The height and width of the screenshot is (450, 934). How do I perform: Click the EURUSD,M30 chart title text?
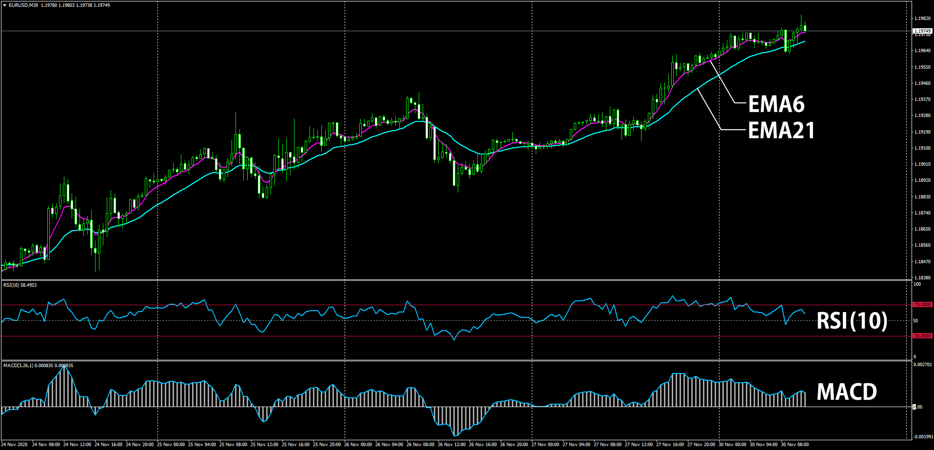(23, 5)
